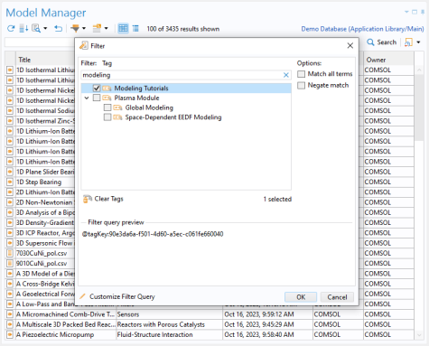
Task: Select the Space-Dependent EEDF Modeling tag item
Action: tap(173, 117)
